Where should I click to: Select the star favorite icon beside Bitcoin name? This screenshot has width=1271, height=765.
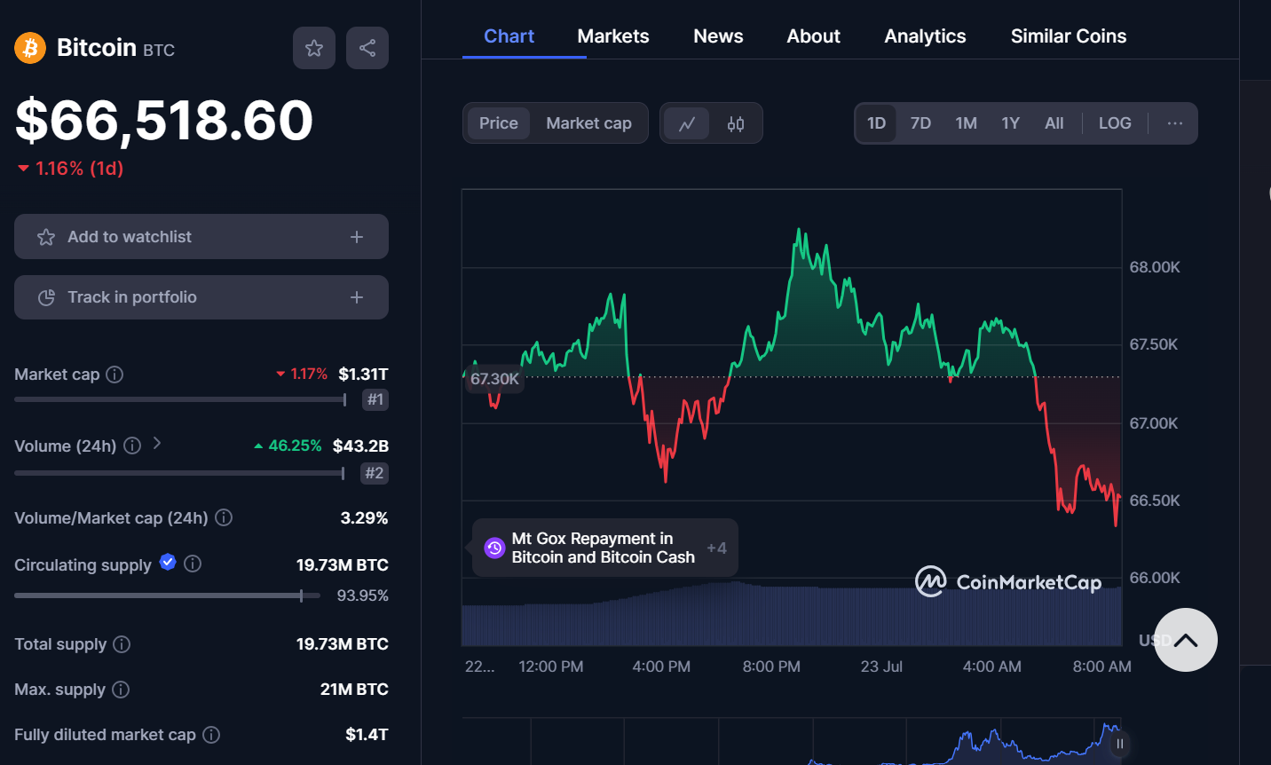tap(314, 48)
